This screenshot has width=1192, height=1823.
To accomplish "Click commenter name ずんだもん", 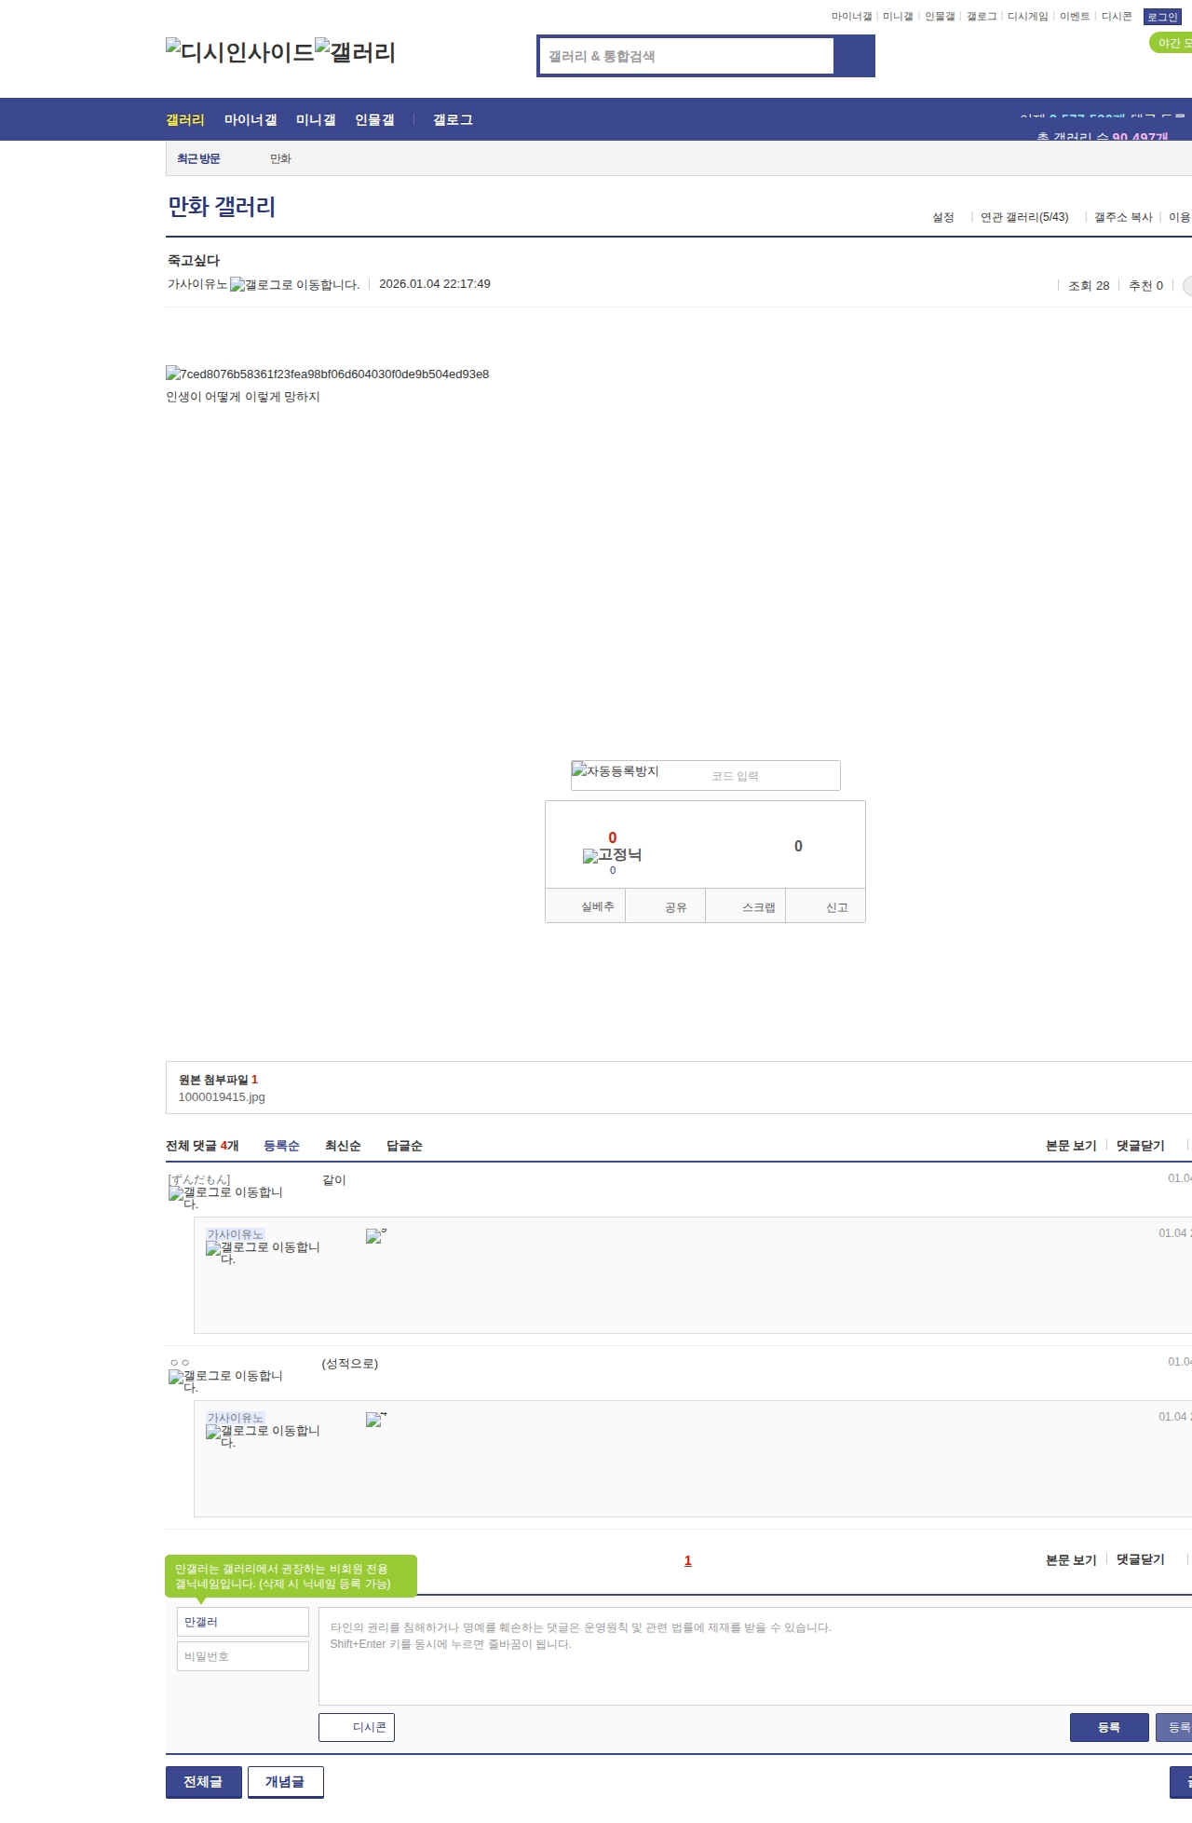I will pyautogui.click(x=199, y=1179).
